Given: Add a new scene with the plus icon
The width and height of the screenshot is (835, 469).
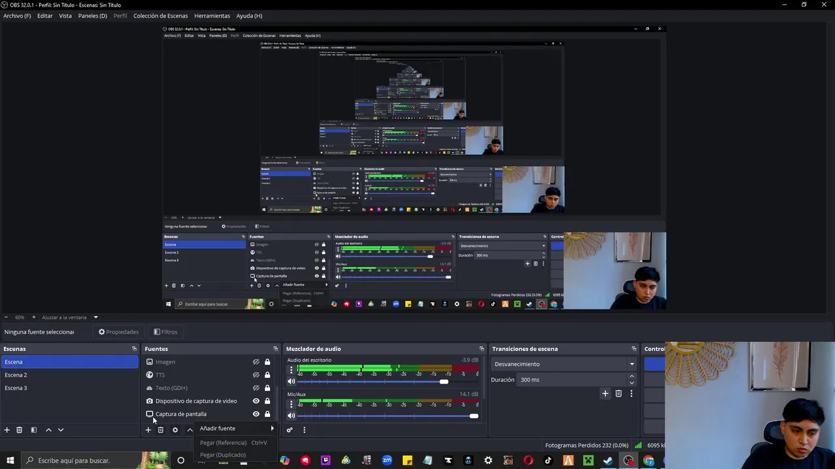Looking at the screenshot, I should click(7, 430).
